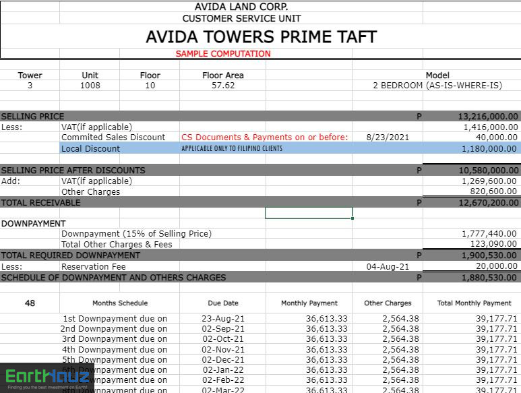521x393 pixels.
Task: Select the due date 02-Nov-21
Action: [x=223, y=349]
